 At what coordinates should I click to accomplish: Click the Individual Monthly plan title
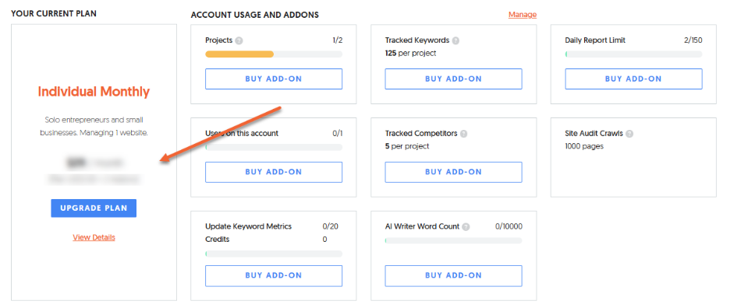click(94, 92)
